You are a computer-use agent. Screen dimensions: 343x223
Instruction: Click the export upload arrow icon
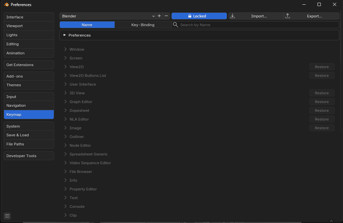(288, 16)
